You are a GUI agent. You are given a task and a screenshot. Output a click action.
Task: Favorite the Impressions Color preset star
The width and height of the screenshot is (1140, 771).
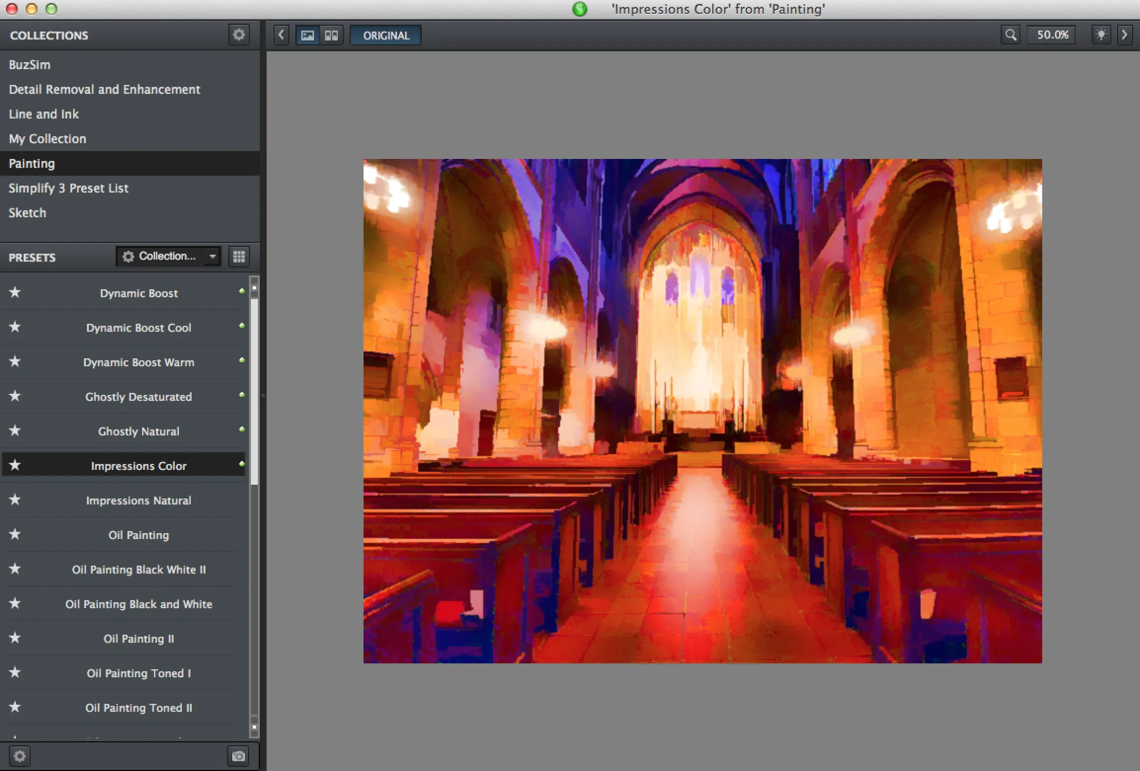tap(15, 465)
